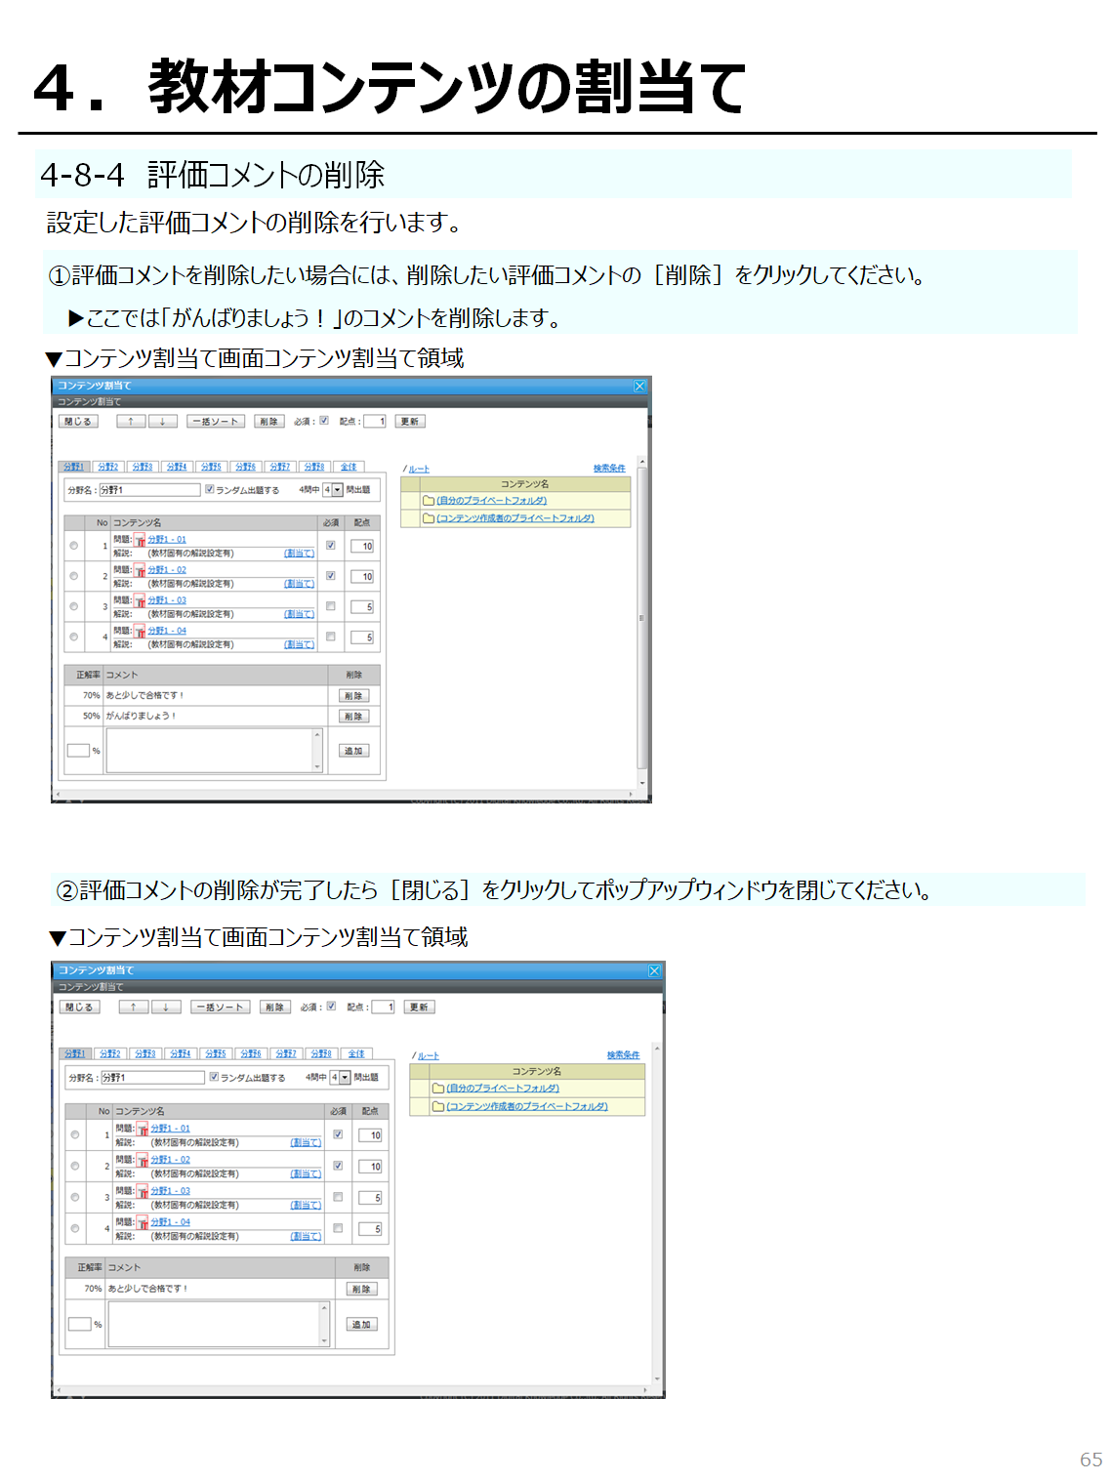Click the vertical scrollbar in the upper screenshot
Screen dimensions: 1111x1481
(641, 615)
